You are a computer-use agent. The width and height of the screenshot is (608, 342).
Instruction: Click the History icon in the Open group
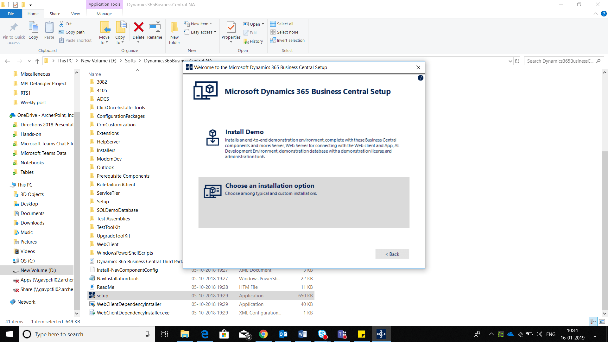254,41
